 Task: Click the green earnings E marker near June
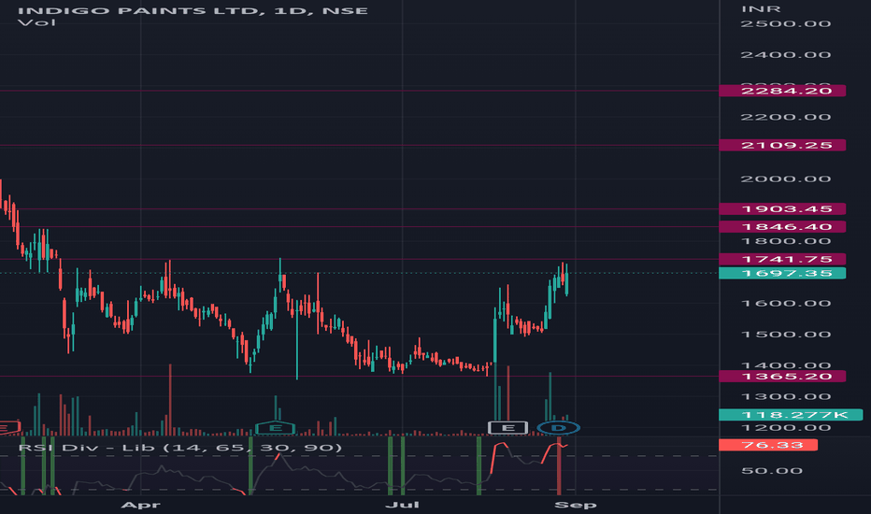coord(276,428)
